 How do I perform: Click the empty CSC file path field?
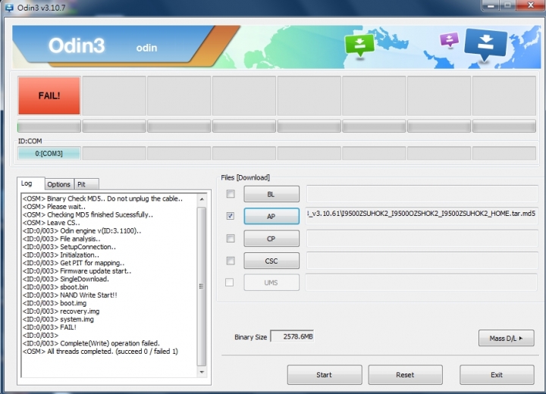pyautogui.click(x=422, y=261)
